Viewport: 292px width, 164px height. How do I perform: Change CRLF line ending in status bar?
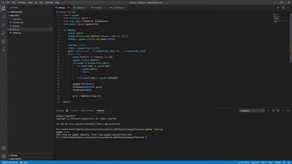[271, 162]
